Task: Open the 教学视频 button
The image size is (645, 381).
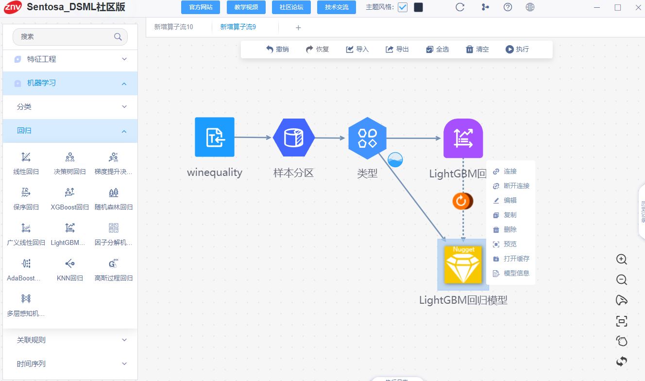Action: click(246, 7)
